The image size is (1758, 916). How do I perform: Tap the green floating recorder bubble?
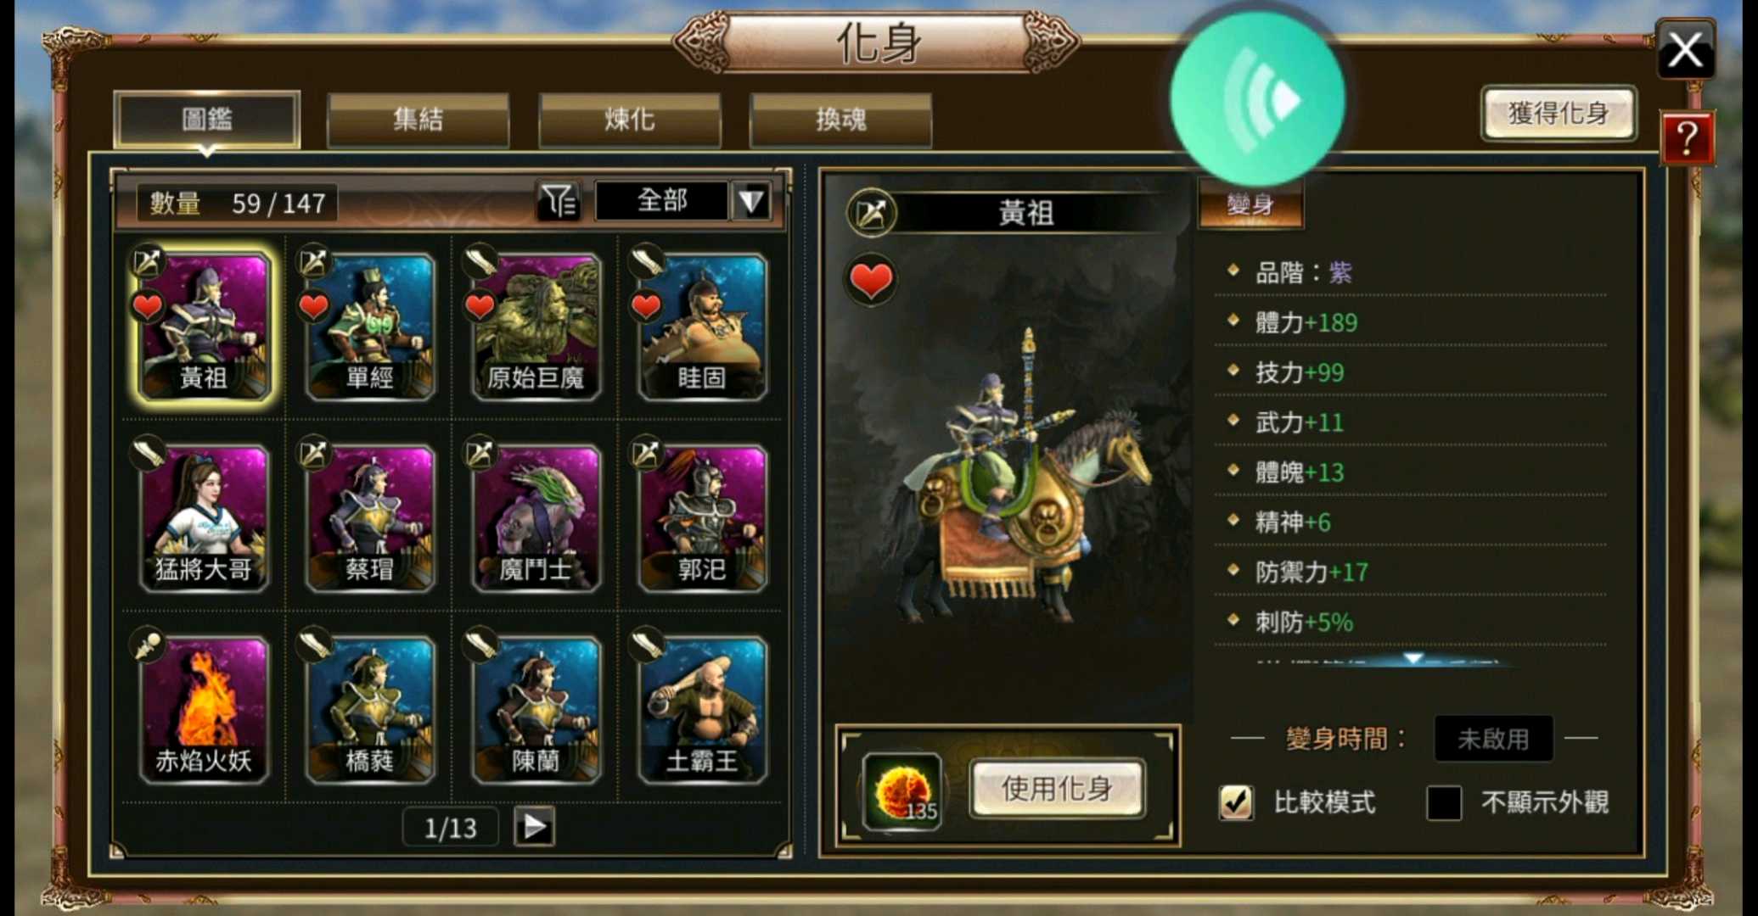[1257, 99]
